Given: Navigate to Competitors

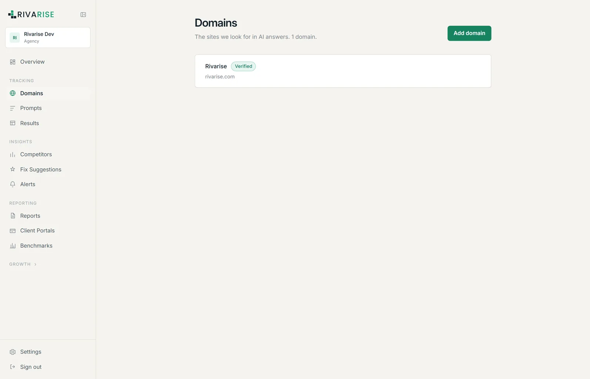Looking at the screenshot, I should pyautogui.click(x=48, y=155).
